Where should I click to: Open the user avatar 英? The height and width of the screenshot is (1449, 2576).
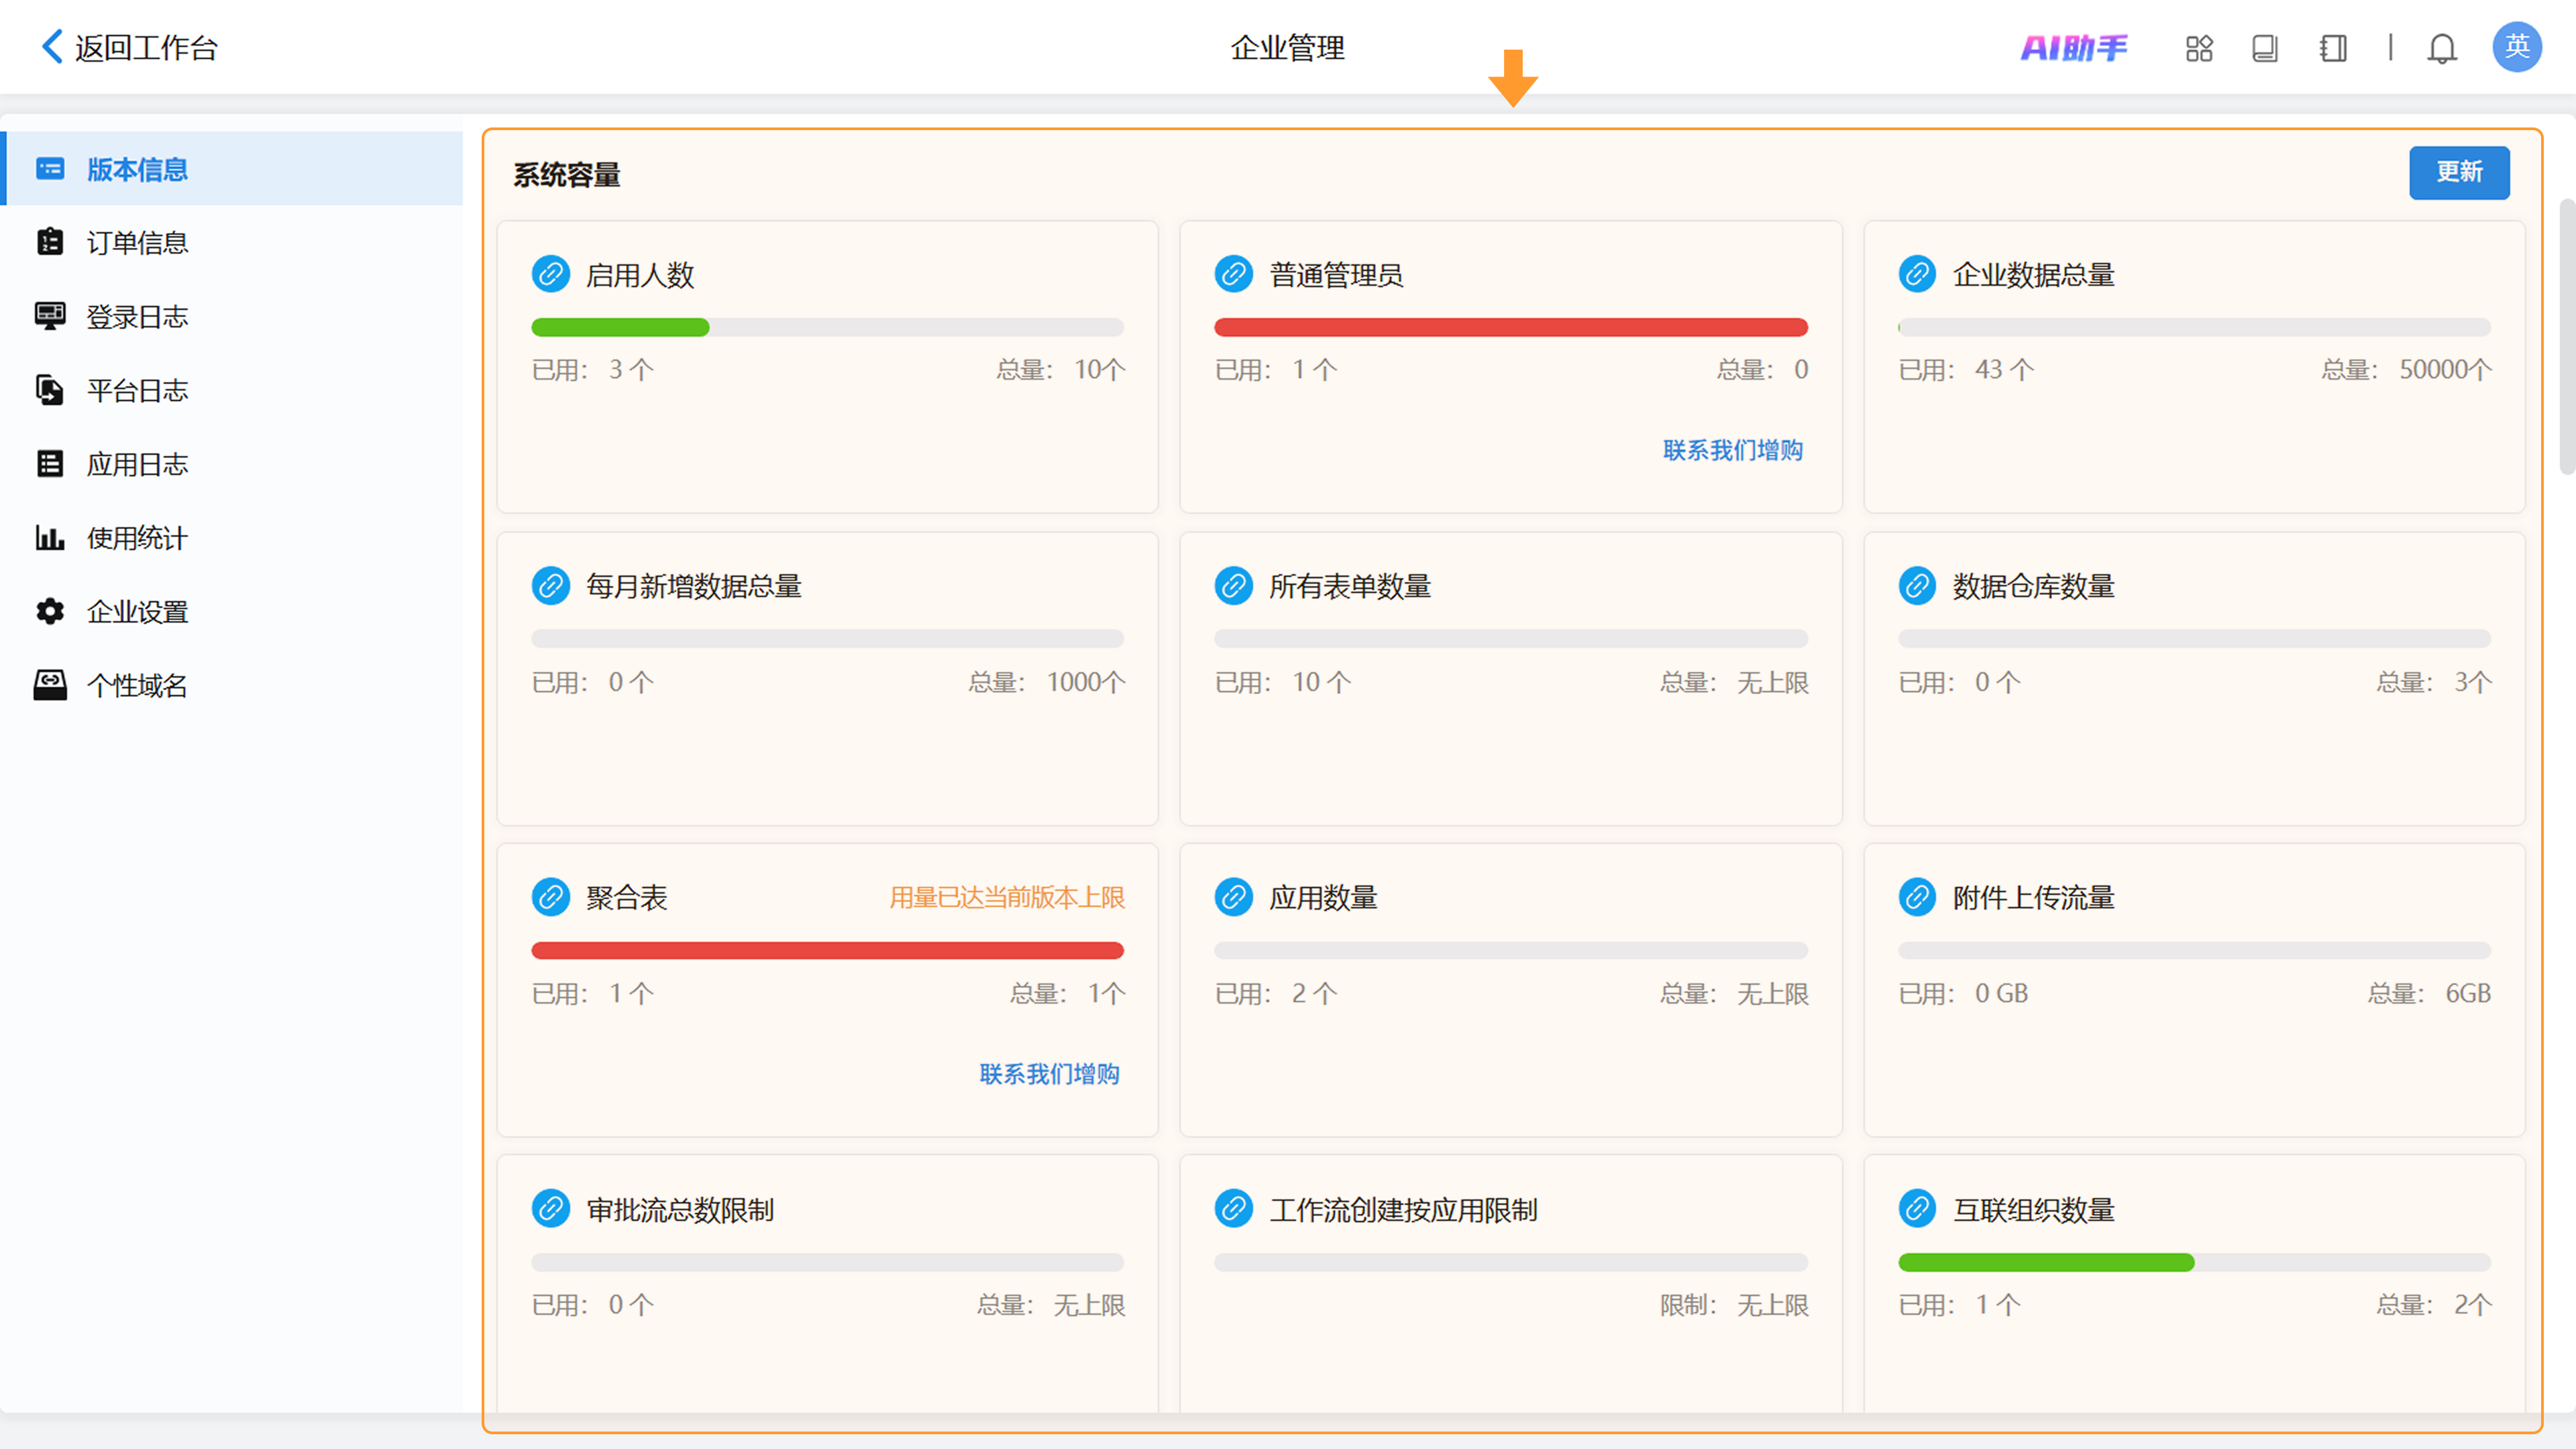pos(2516,47)
